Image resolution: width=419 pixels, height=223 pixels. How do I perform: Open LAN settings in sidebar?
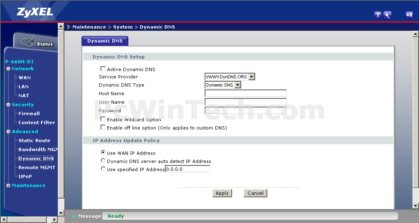click(23, 87)
